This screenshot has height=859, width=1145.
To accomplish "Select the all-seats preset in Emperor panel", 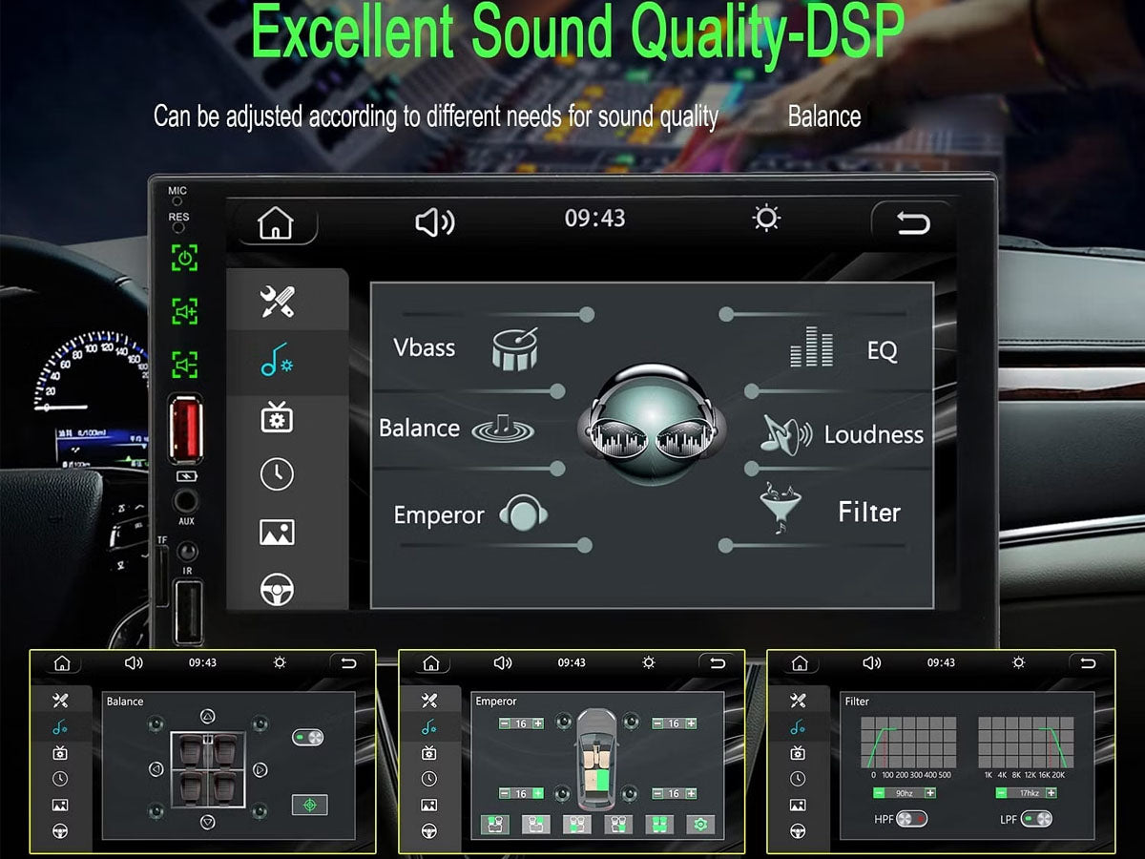I will click(x=659, y=825).
